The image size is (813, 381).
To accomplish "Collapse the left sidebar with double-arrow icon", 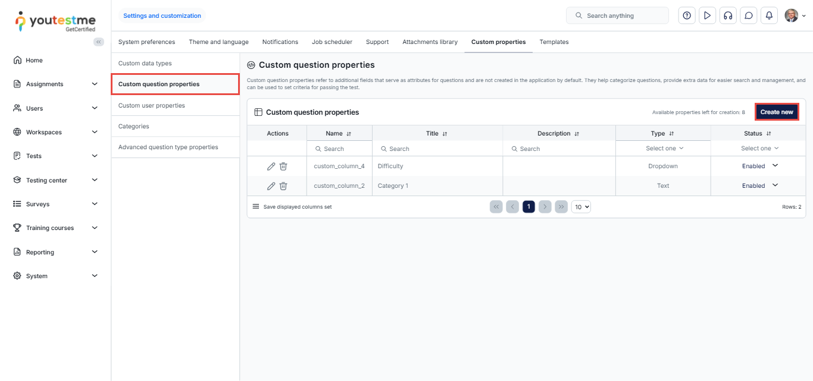I will click(x=99, y=42).
